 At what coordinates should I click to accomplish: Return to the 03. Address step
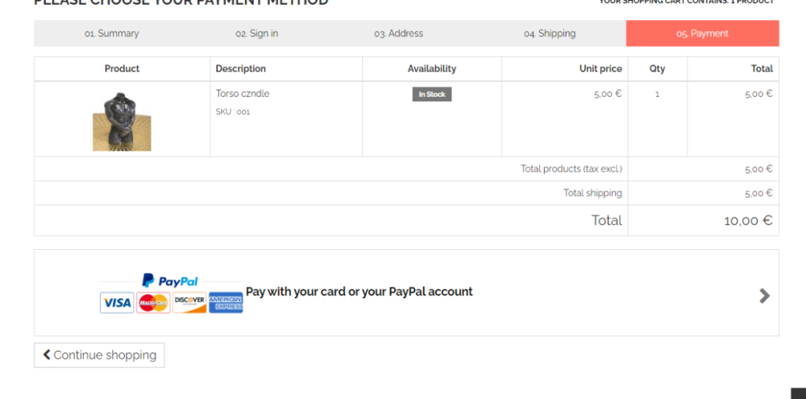[x=398, y=34]
